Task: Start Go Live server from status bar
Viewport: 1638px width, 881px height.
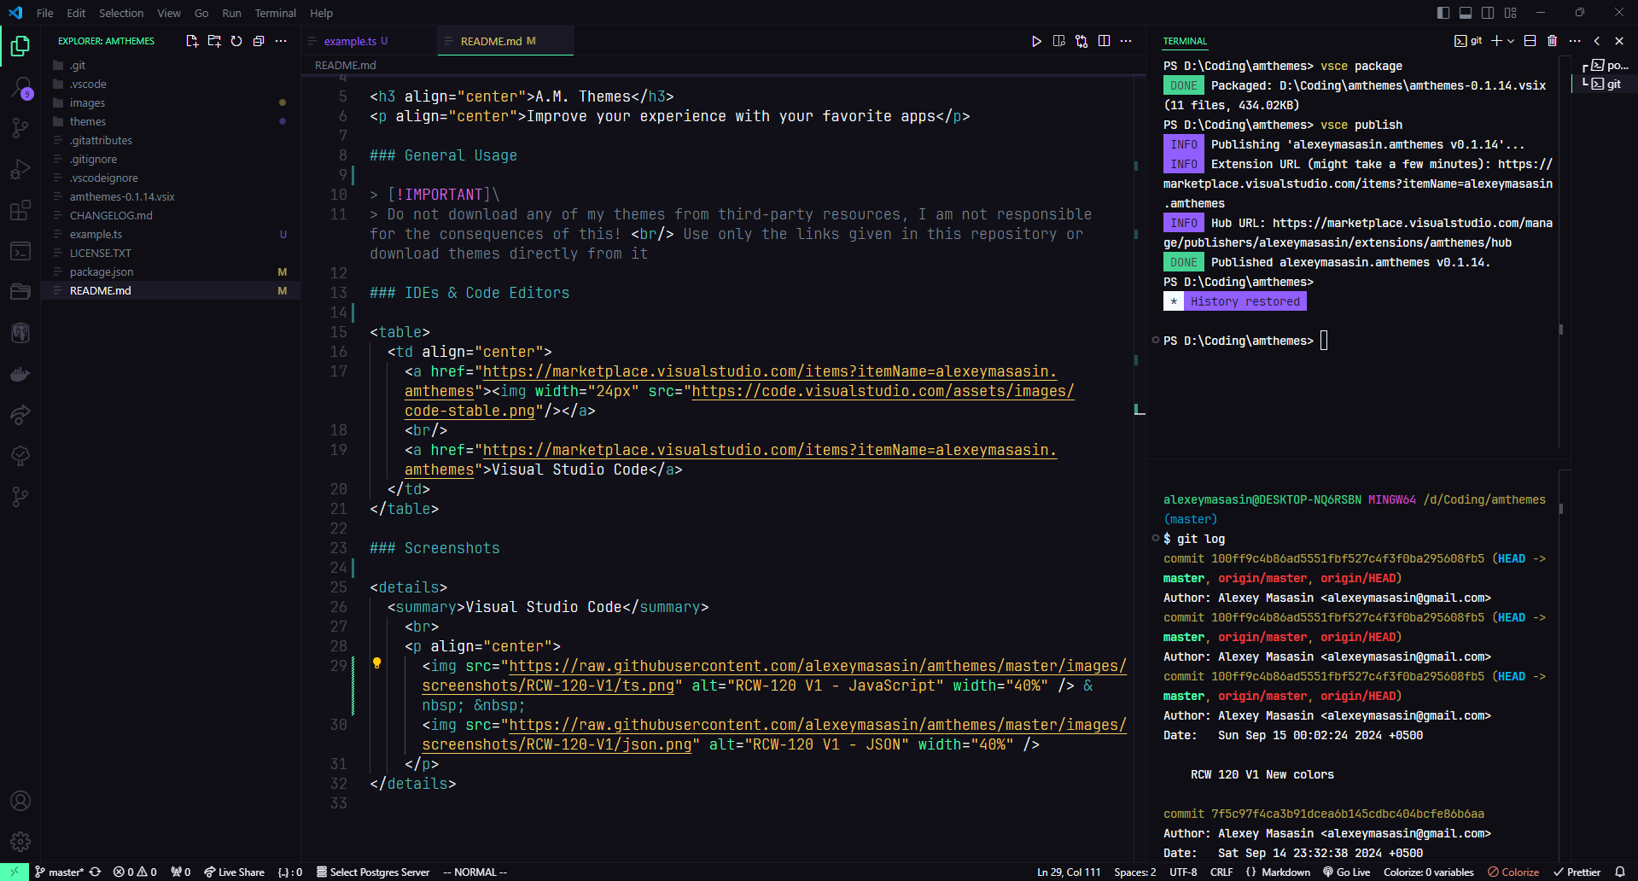Action: (x=1347, y=872)
